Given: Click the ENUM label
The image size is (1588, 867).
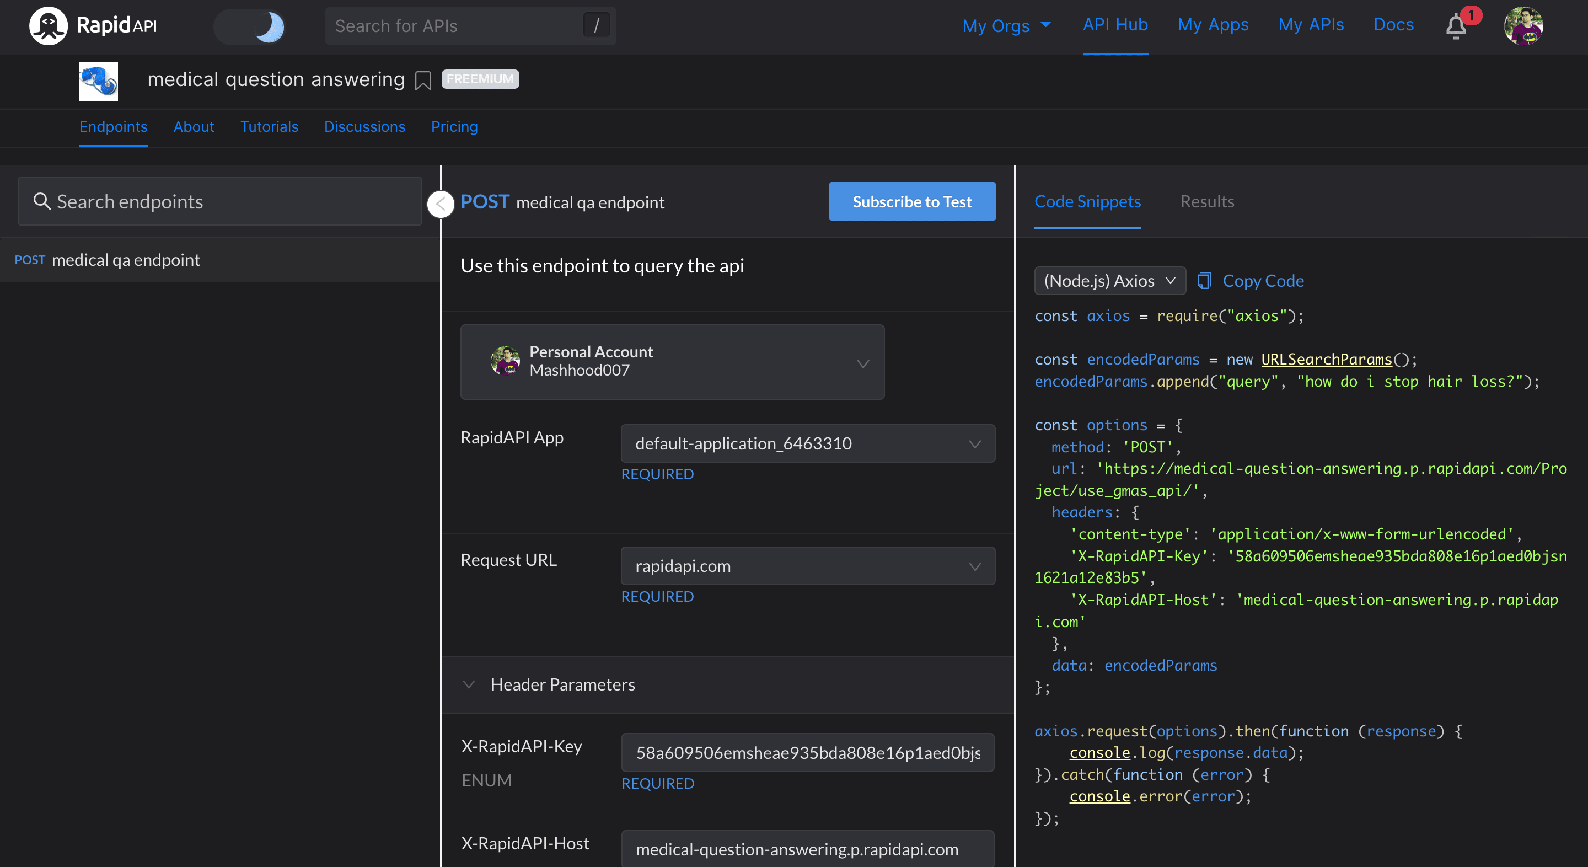Looking at the screenshot, I should click(x=486, y=780).
